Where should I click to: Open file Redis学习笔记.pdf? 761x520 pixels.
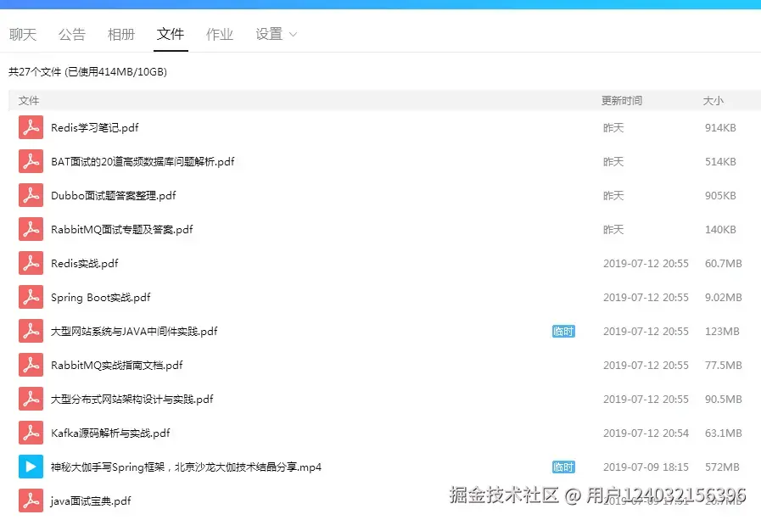pos(95,127)
